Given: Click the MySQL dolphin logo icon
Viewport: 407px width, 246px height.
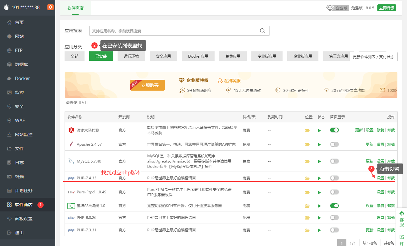Looking at the screenshot, I should [x=71, y=161].
